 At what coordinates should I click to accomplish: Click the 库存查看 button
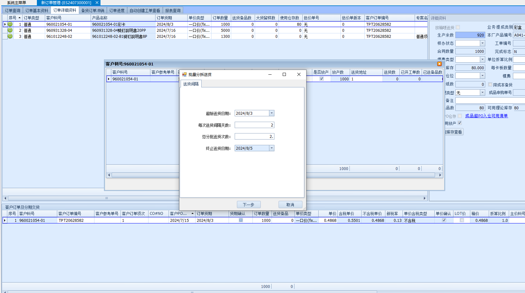[454, 132]
